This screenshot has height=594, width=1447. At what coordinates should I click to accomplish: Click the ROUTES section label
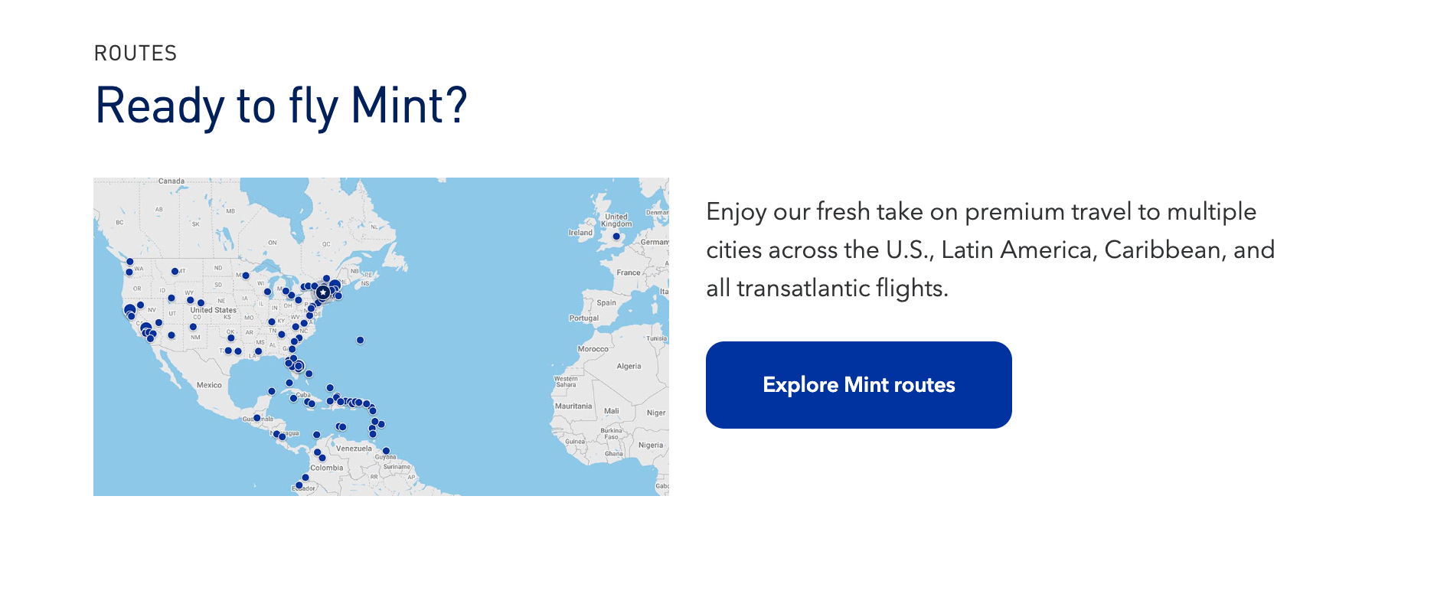tap(135, 53)
